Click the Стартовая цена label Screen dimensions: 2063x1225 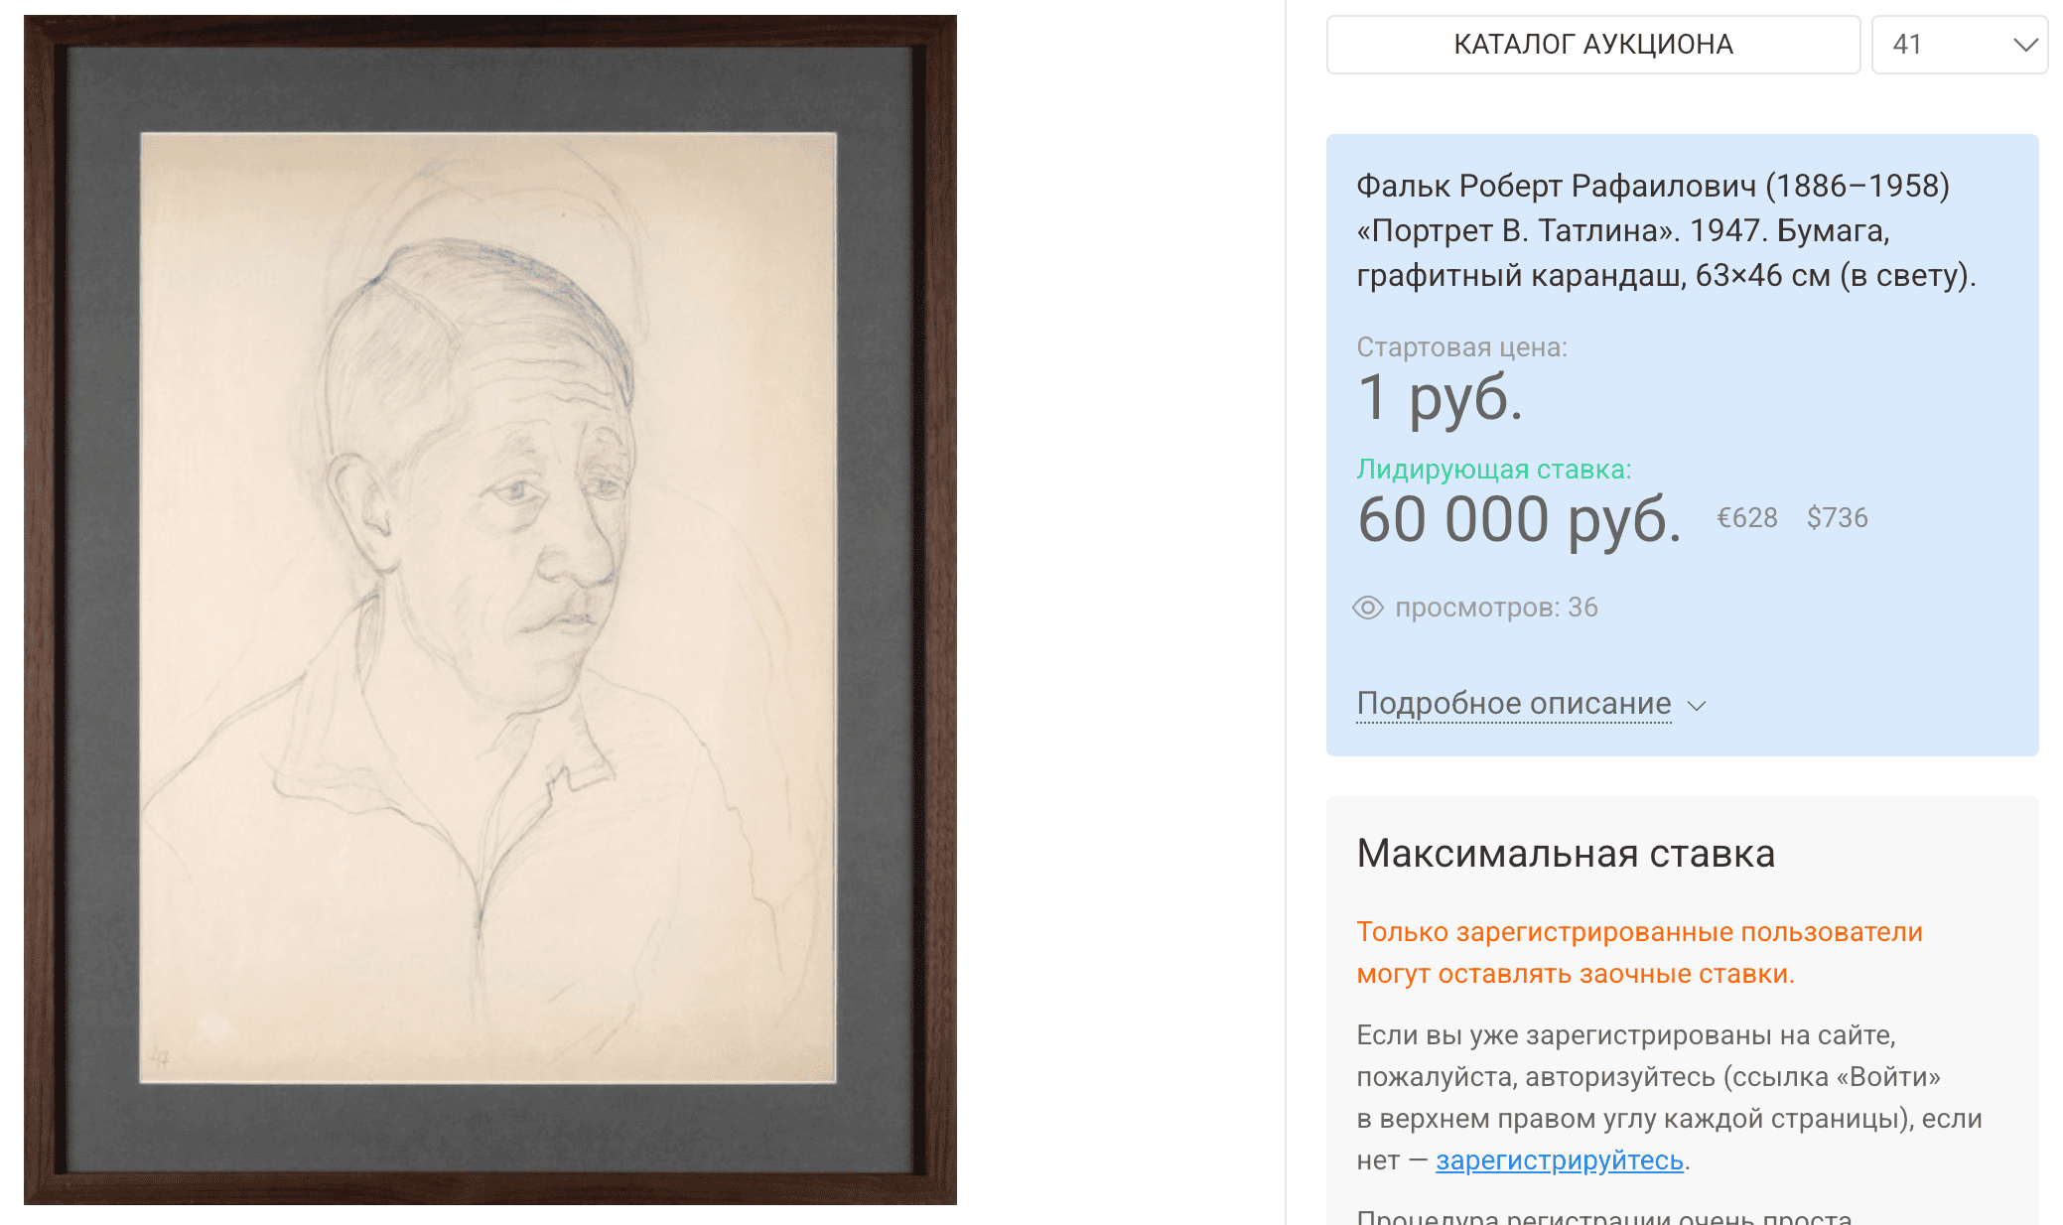(1461, 347)
